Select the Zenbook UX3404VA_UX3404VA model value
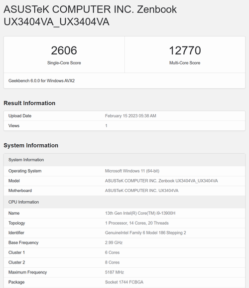The height and width of the screenshot is (288, 249). click(161, 181)
